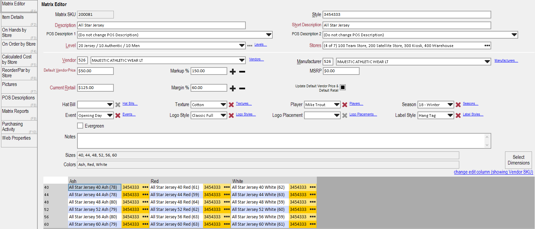535x229 pixels.
Task: Remove Event selection with red X icon
Action: [x=118, y=116]
